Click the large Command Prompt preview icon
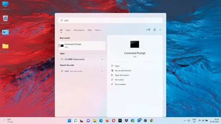 coord(135,44)
